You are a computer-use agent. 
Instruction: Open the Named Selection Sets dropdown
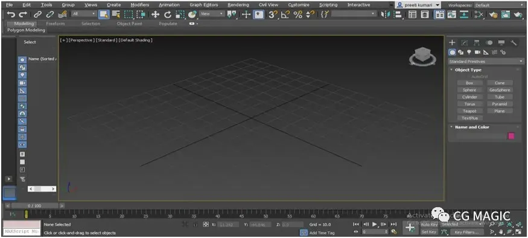click(354, 14)
